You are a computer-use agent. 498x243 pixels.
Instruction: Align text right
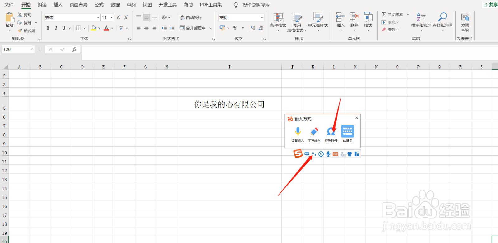pyautogui.click(x=154, y=28)
